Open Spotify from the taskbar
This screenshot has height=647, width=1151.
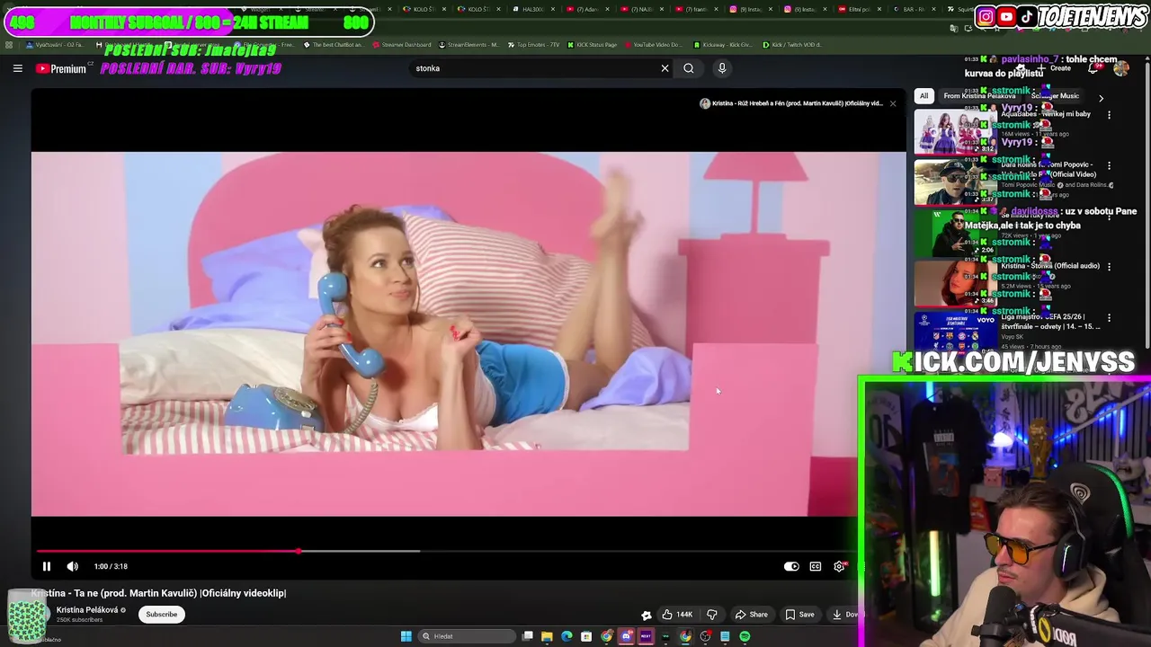(745, 636)
